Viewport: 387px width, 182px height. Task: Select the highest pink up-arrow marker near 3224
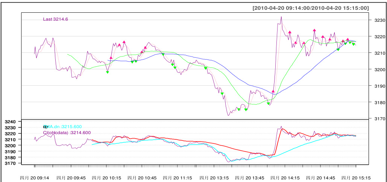point(314,30)
